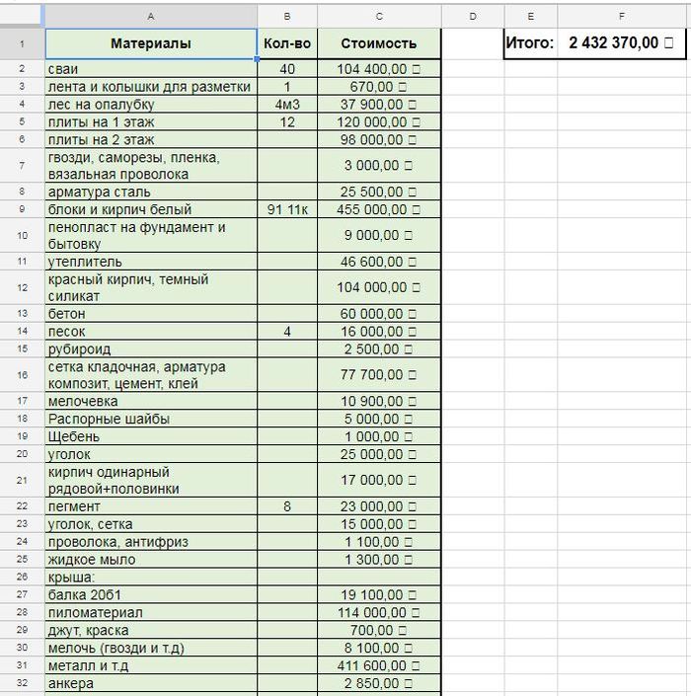Click row 26 header number
The image size is (691, 696).
22,577
